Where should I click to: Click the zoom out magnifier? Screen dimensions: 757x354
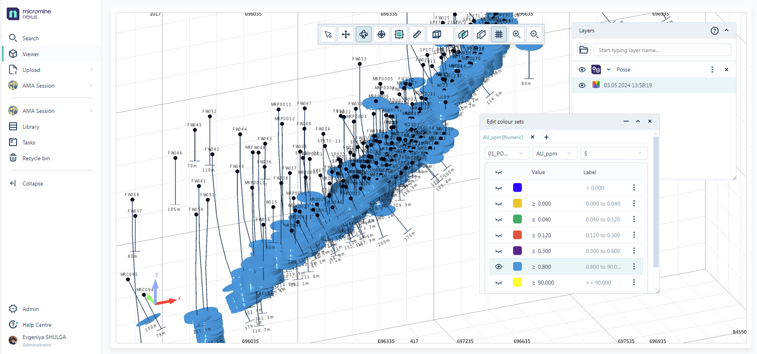[x=534, y=34]
